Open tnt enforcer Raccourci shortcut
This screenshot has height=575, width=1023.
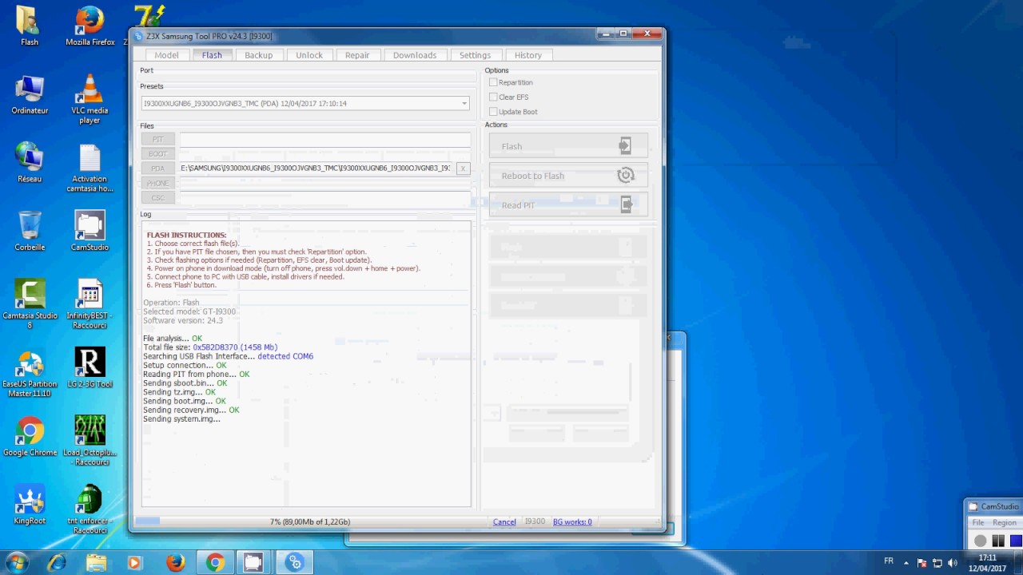pyautogui.click(x=90, y=510)
